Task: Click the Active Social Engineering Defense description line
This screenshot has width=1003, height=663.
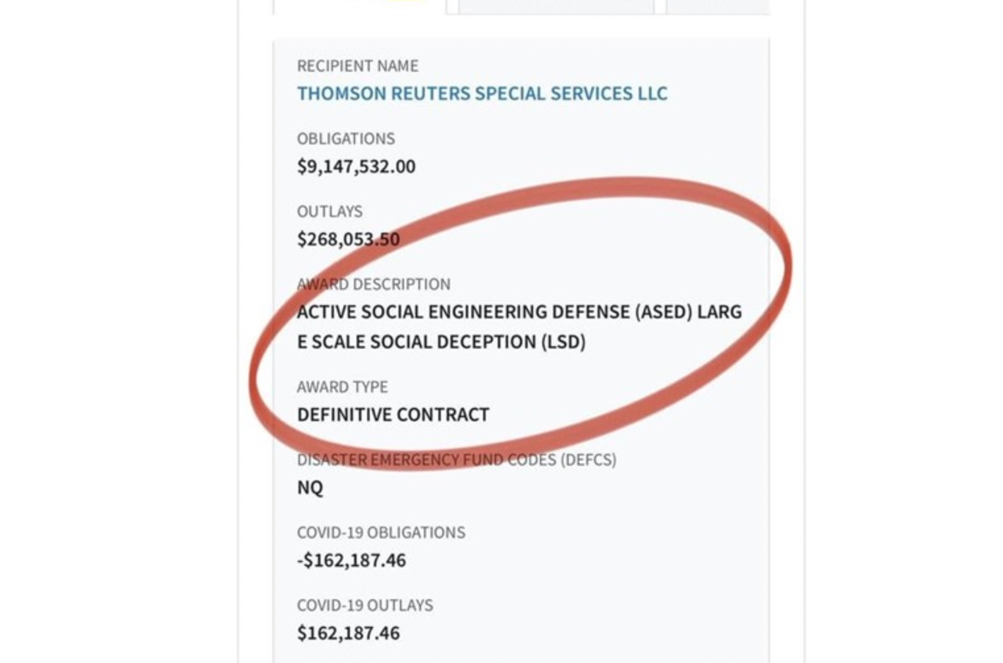Action: (519, 312)
